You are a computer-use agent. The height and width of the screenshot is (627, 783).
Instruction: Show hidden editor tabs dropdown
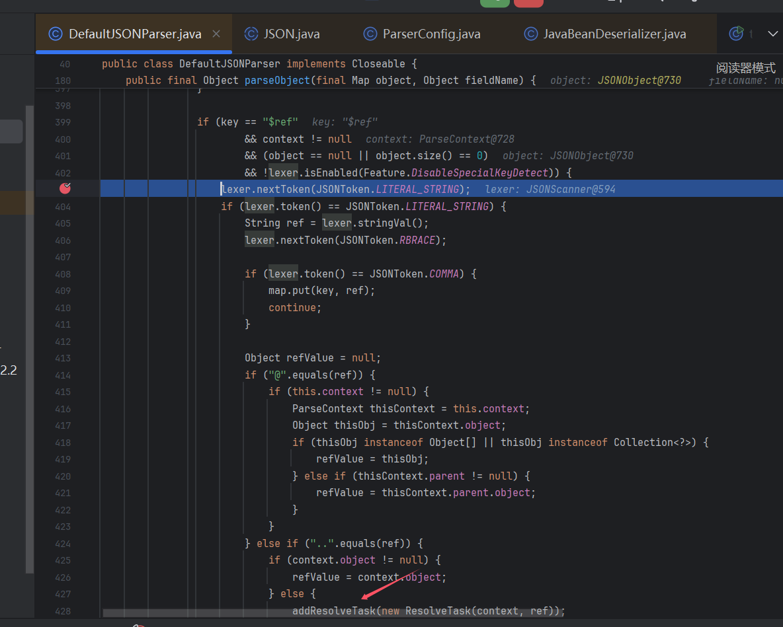772,34
